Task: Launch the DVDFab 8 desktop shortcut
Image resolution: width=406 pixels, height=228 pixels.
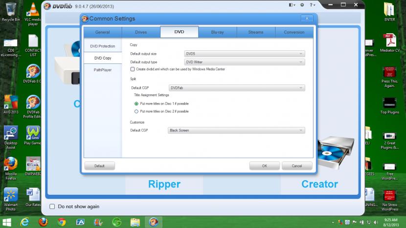Action: (x=33, y=74)
